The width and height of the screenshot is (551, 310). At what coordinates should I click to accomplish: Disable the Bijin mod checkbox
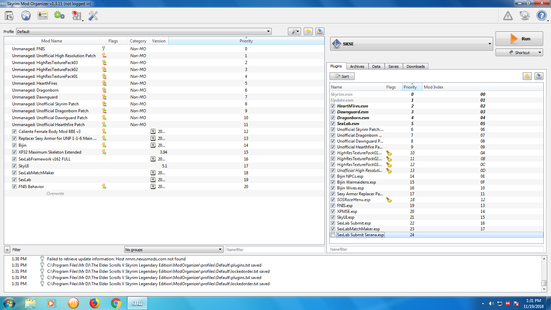click(14, 145)
